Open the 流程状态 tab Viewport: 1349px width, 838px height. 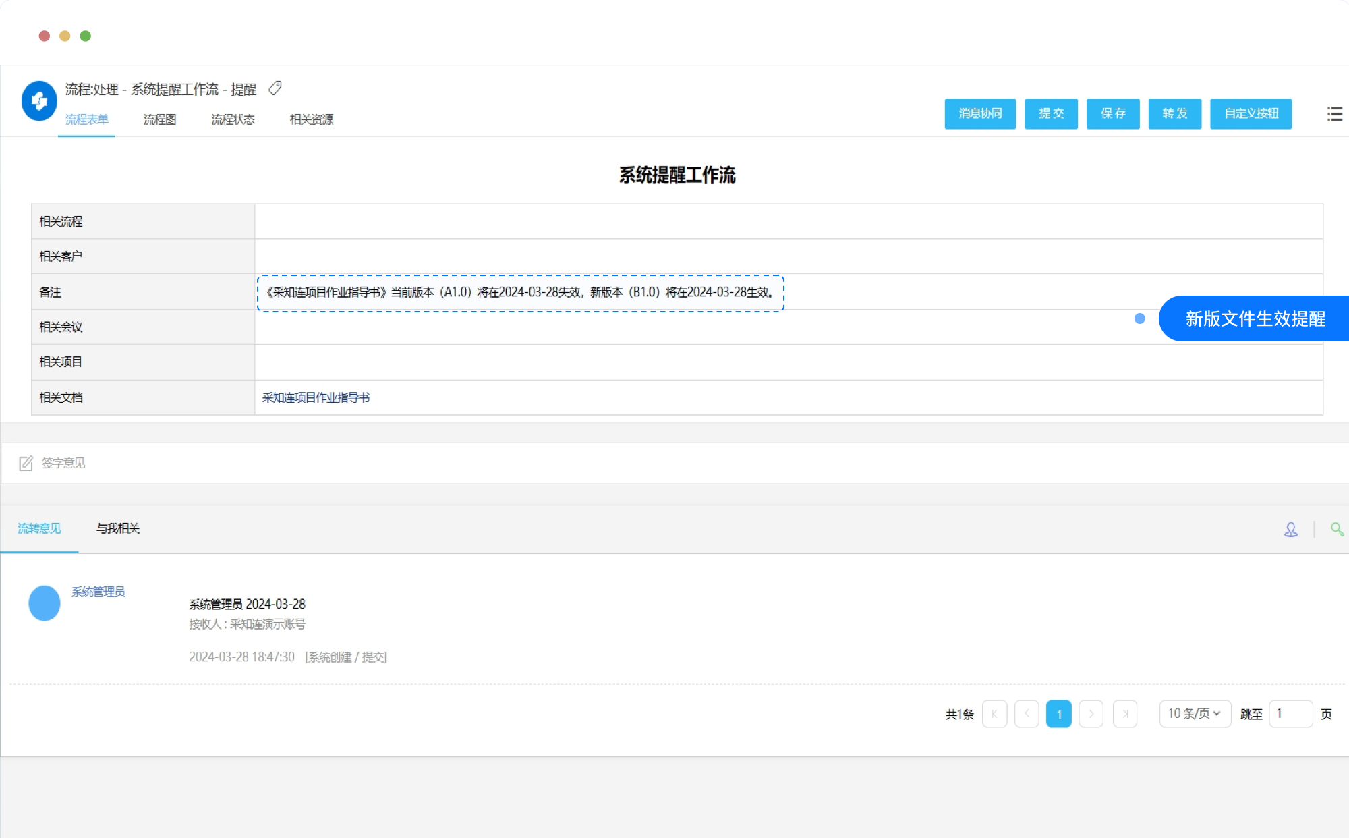coord(233,119)
